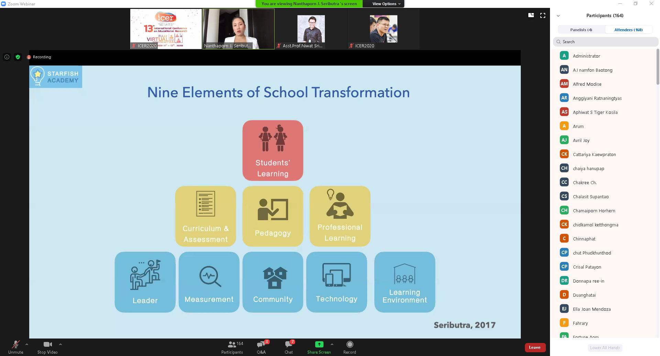Switch video layout view icon
This screenshot has height=356, width=660.
pyautogui.click(x=531, y=15)
